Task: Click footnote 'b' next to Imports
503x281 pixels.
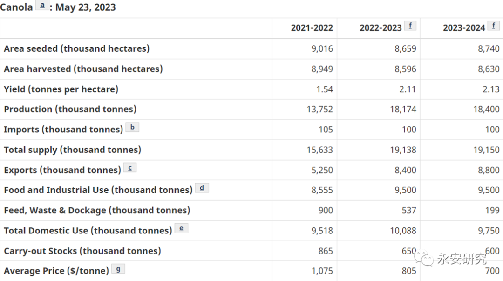Action: [x=132, y=127]
